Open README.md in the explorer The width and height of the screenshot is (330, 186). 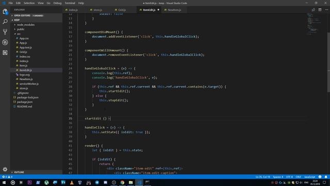[x=24, y=106]
